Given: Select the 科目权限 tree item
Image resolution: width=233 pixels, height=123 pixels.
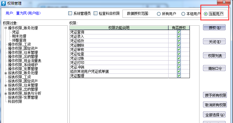Looking at the screenshot, I should point(15,101).
